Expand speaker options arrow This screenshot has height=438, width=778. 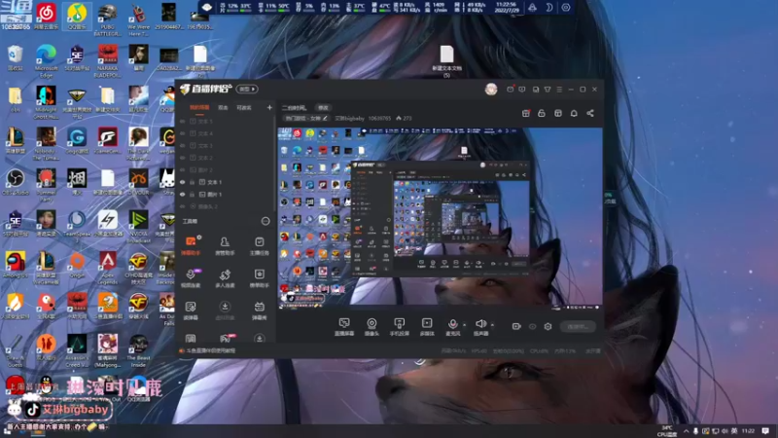492,325
